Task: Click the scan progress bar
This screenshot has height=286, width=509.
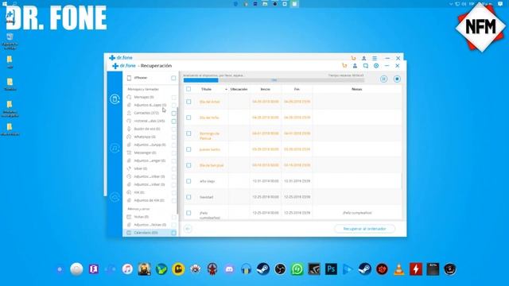Action: point(274,80)
